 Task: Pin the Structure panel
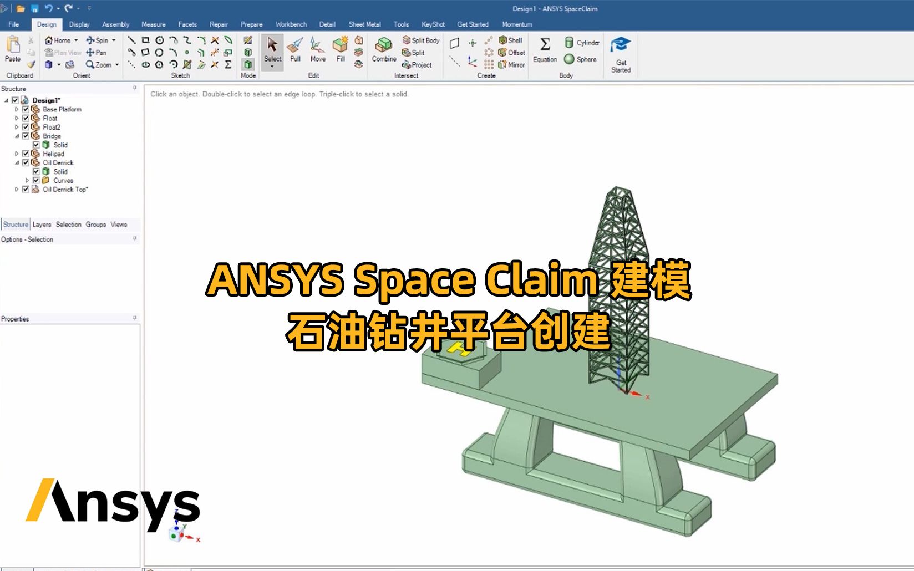(x=135, y=88)
